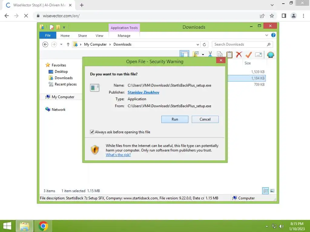
Task: Click the Run button in Security Warning
Action: pyautogui.click(x=175, y=119)
